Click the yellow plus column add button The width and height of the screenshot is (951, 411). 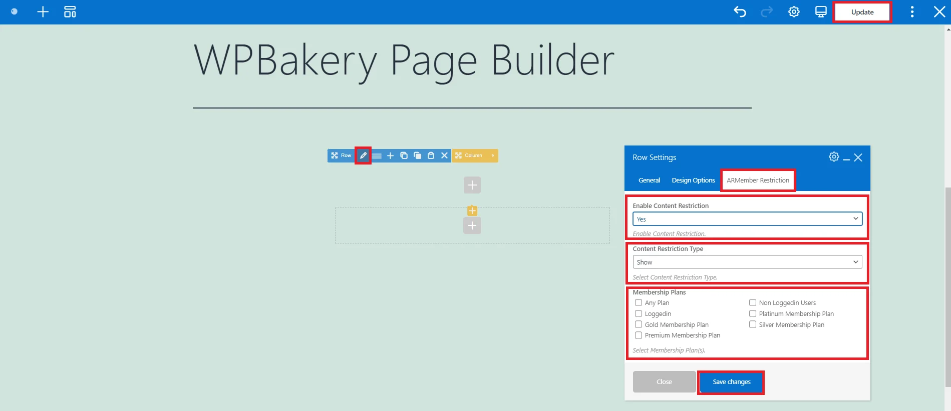pos(472,210)
